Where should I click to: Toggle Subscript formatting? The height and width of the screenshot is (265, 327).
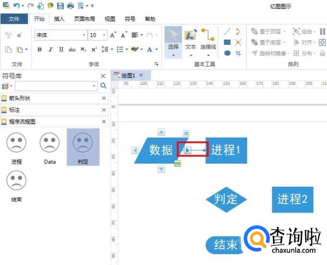(x=83, y=50)
